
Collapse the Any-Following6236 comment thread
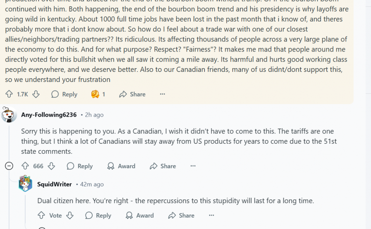pyautogui.click(x=9, y=166)
